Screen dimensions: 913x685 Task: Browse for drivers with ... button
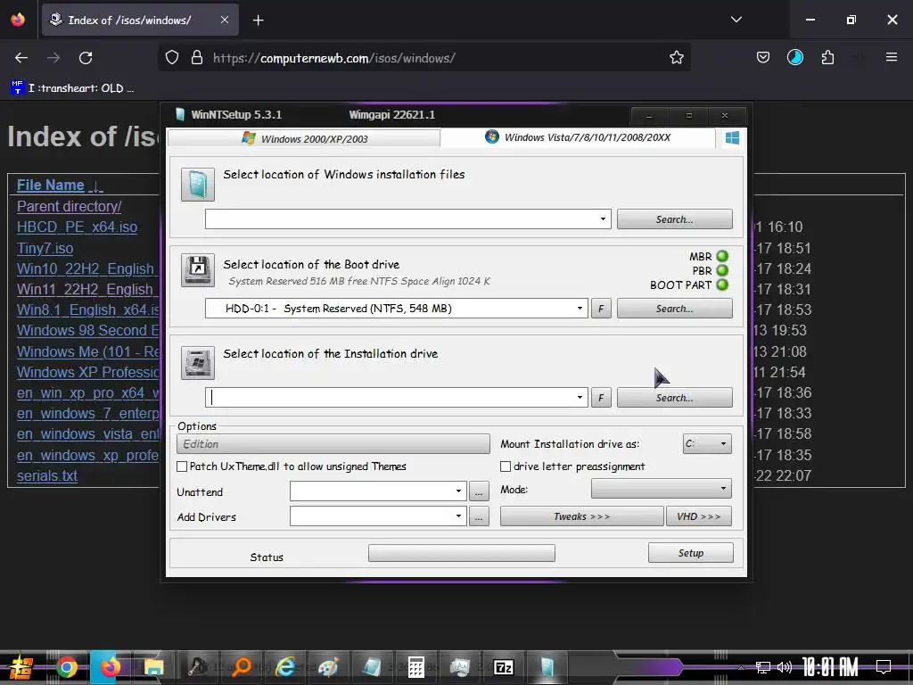click(x=479, y=516)
